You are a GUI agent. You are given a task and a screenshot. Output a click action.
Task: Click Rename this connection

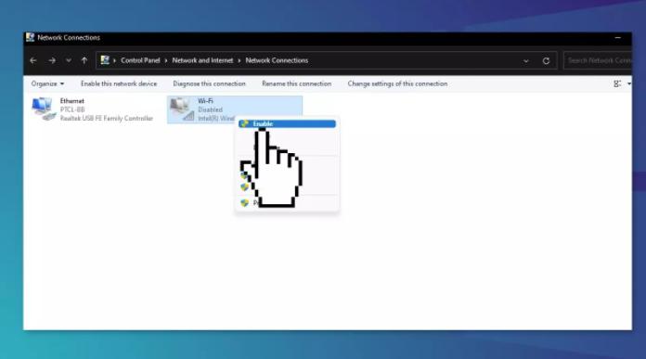pos(297,83)
